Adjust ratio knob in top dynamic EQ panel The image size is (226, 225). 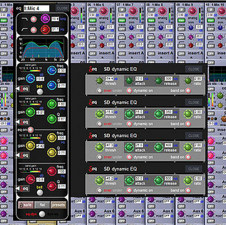tap(188, 81)
